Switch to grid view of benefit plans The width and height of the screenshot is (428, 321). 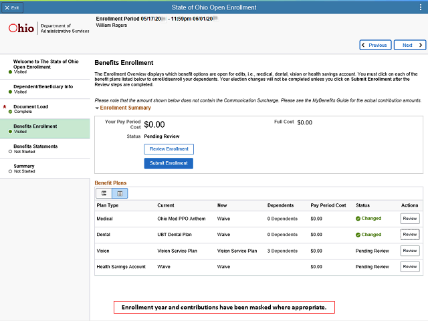click(120, 193)
